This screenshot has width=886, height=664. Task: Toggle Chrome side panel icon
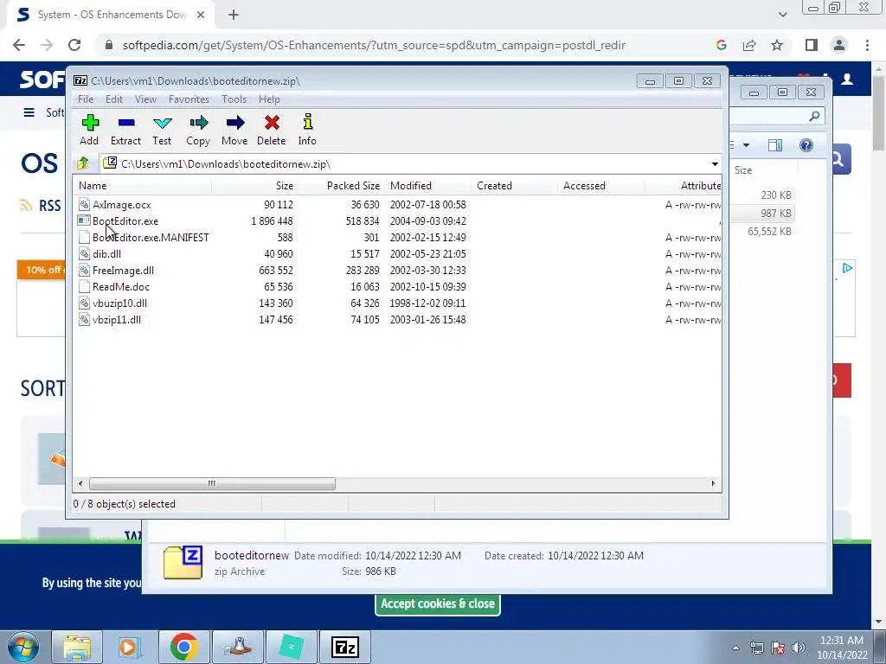click(x=812, y=45)
